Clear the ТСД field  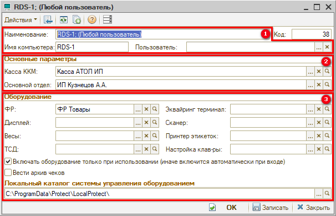(146, 149)
